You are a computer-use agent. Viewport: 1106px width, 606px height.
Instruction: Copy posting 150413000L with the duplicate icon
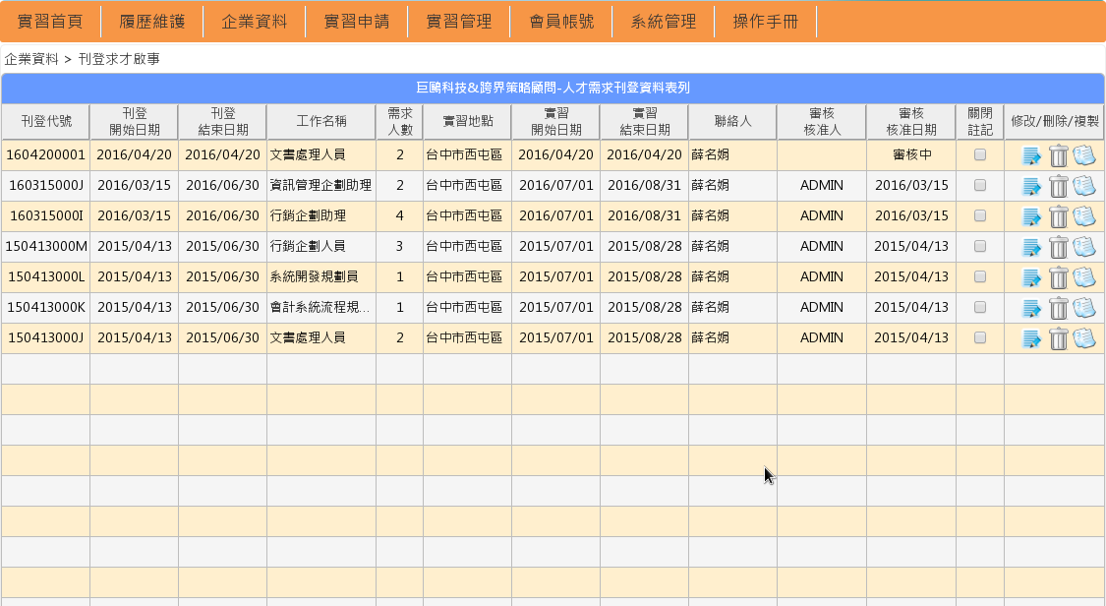point(1084,277)
